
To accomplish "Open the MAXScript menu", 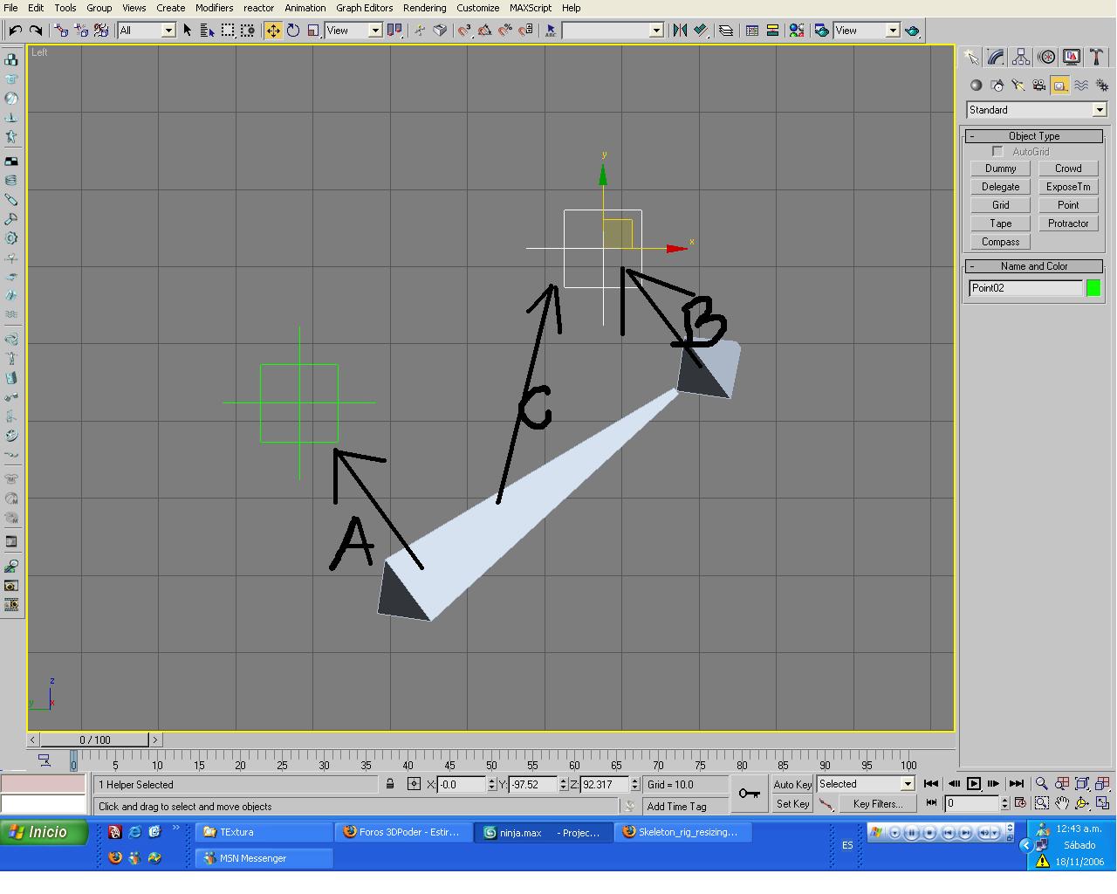I will [x=531, y=8].
